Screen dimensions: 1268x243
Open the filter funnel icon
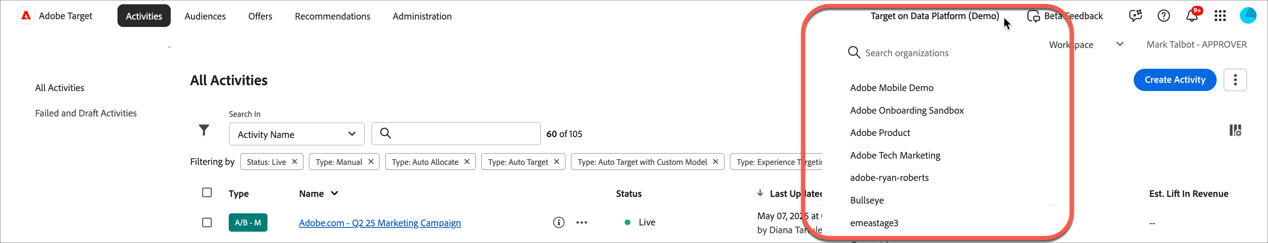[x=204, y=130]
